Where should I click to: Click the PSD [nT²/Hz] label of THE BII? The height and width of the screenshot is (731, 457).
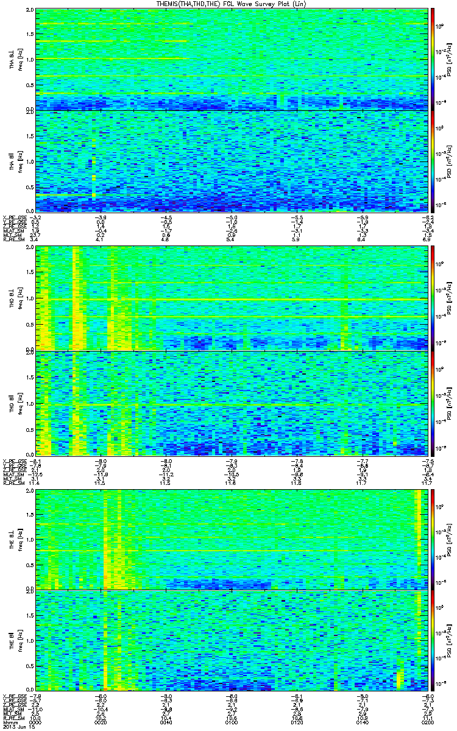coord(450,641)
